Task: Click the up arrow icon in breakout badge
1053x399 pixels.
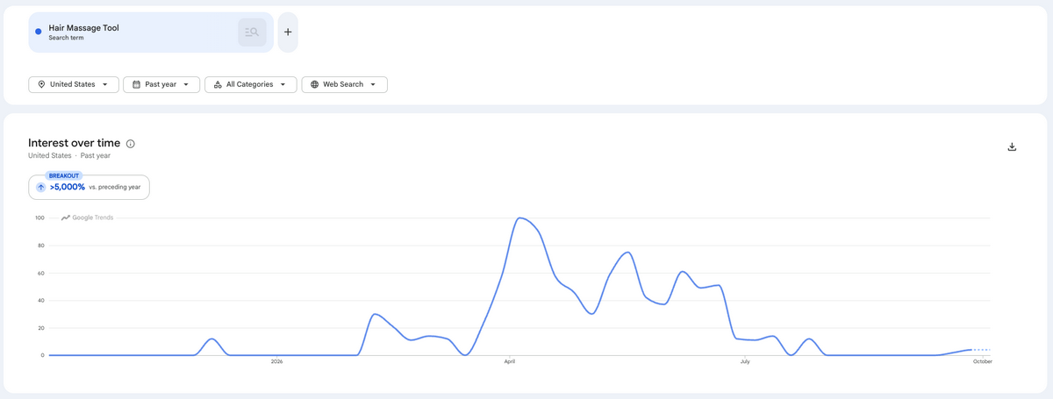Action: point(40,187)
